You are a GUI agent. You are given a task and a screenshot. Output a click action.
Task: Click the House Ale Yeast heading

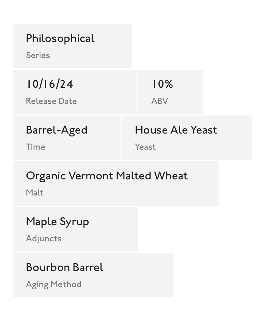[176, 130]
